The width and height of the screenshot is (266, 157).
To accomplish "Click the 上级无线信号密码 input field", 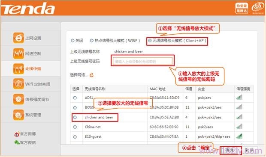I will pos(142,61).
